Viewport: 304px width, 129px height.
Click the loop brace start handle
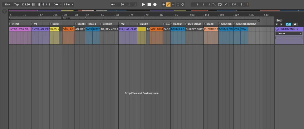[x=10, y=21]
